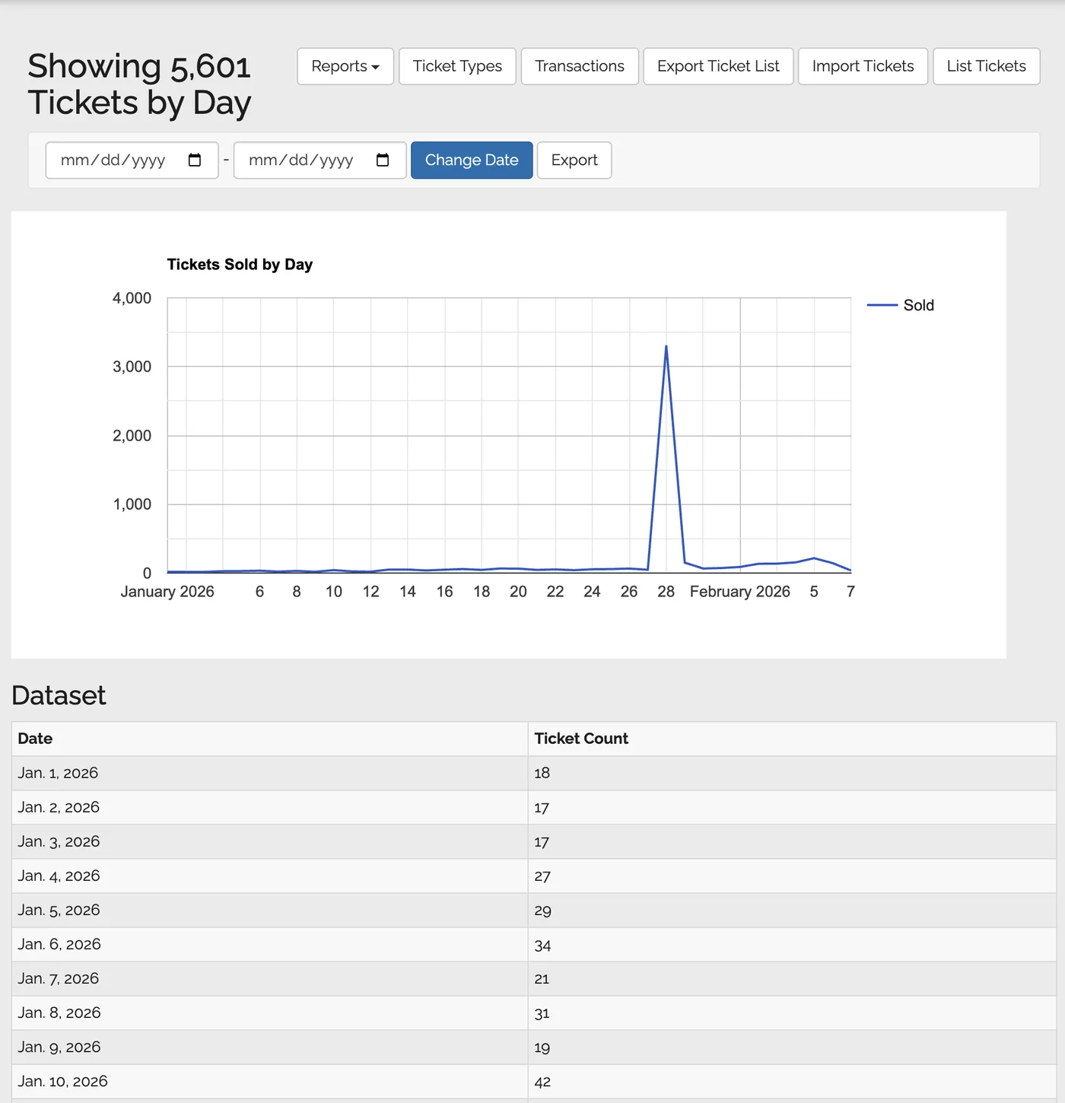
Task: Select the Jan. 6, 2026 date cell
Action: point(269,944)
